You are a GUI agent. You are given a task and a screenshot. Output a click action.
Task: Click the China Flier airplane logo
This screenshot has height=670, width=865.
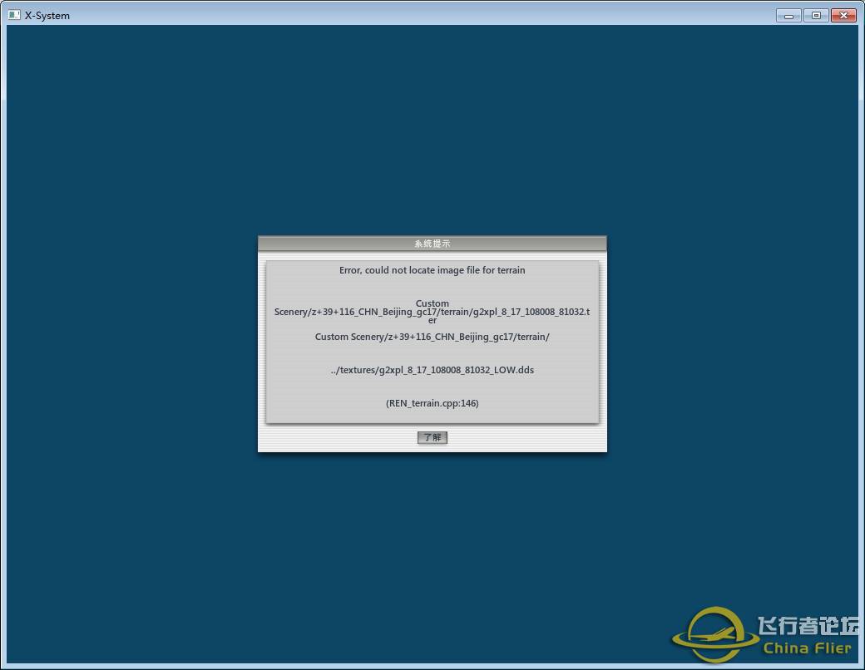[714, 635]
